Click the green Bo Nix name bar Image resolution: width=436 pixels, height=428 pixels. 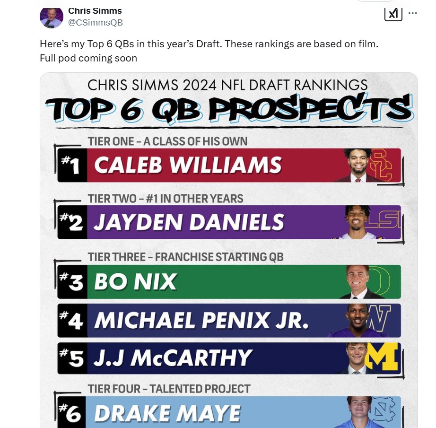244,282
